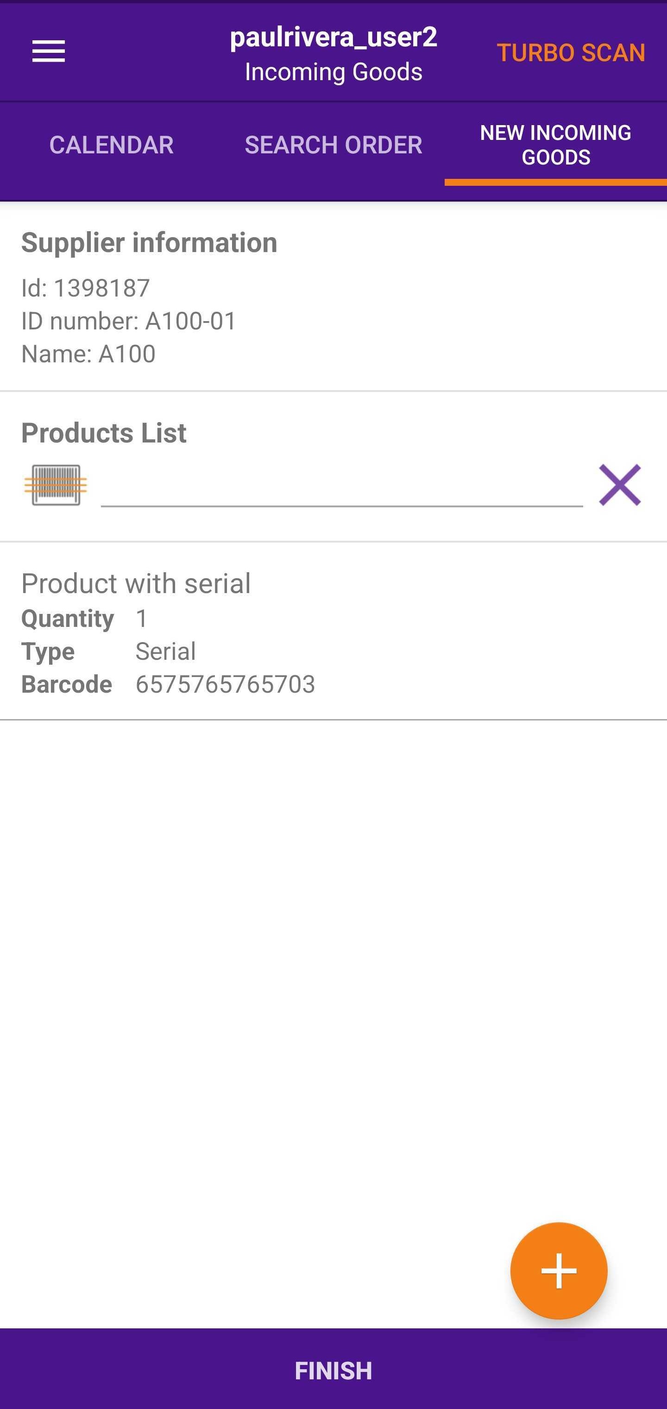The image size is (667, 1409).
Task: Select the ID number A100-01 line
Action: [128, 321]
